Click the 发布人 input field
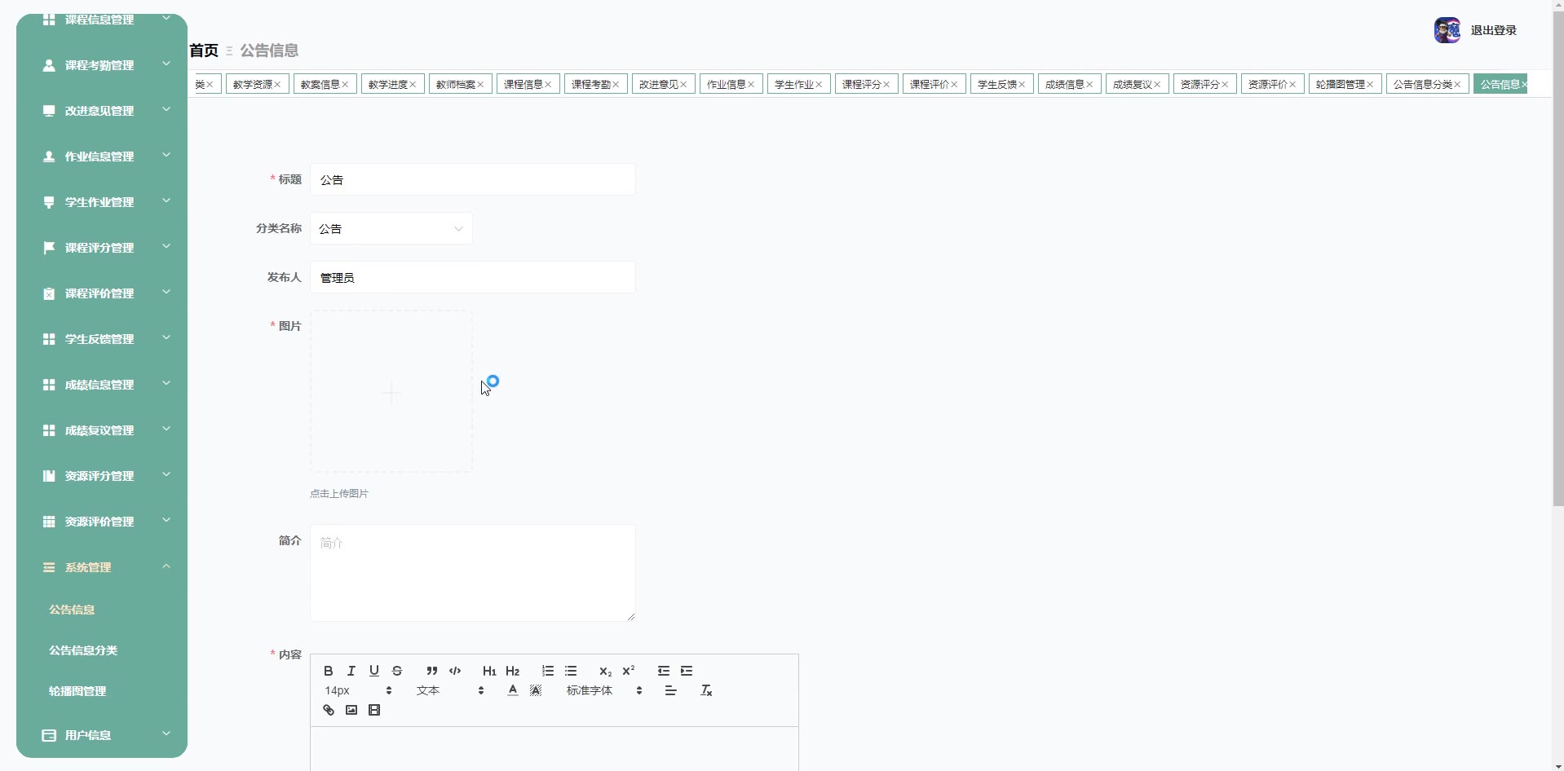The height and width of the screenshot is (771, 1564). pyautogui.click(x=473, y=277)
